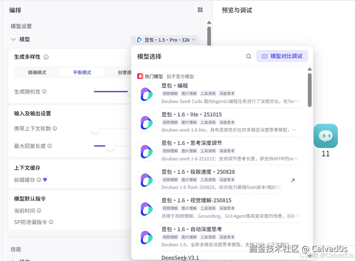Select the 热门模型 category label
This screenshot has width=355, height=261.
point(154,76)
